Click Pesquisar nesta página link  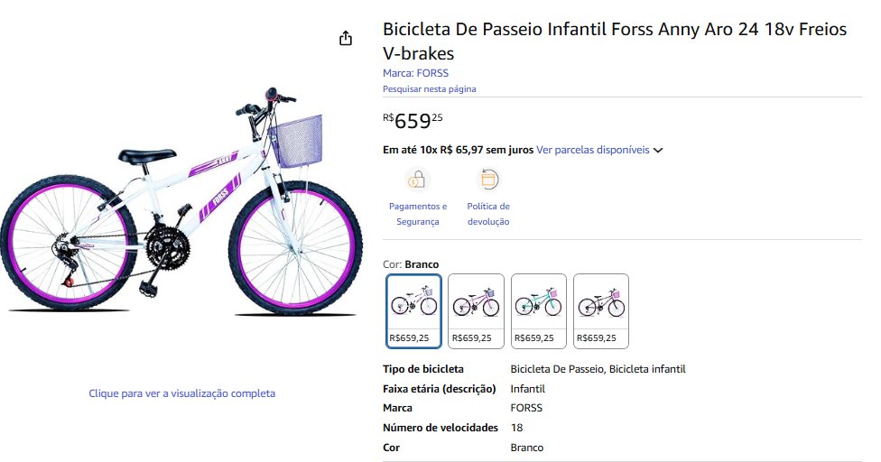(x=429, y=88)
